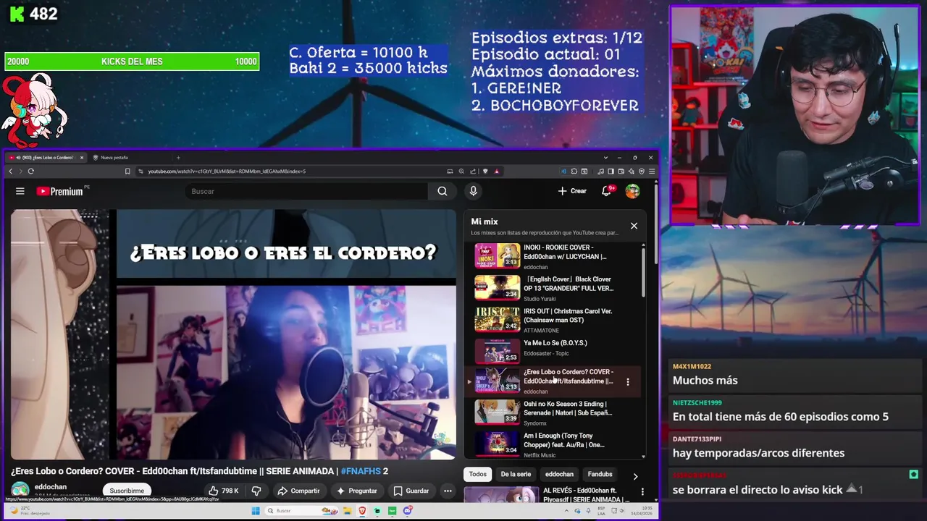This screenshot has height=521, width=927.
Task: Dislike the video with thumbs-down icon
Action: coord(256,491)
